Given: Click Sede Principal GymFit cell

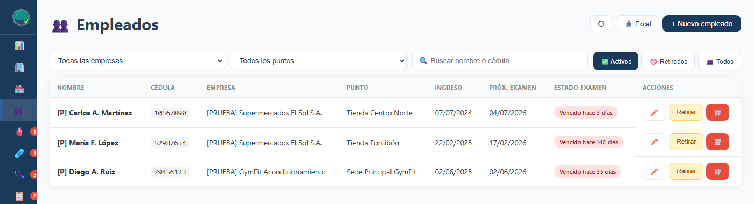Looking at the screenshot, I should pos(381,172).
